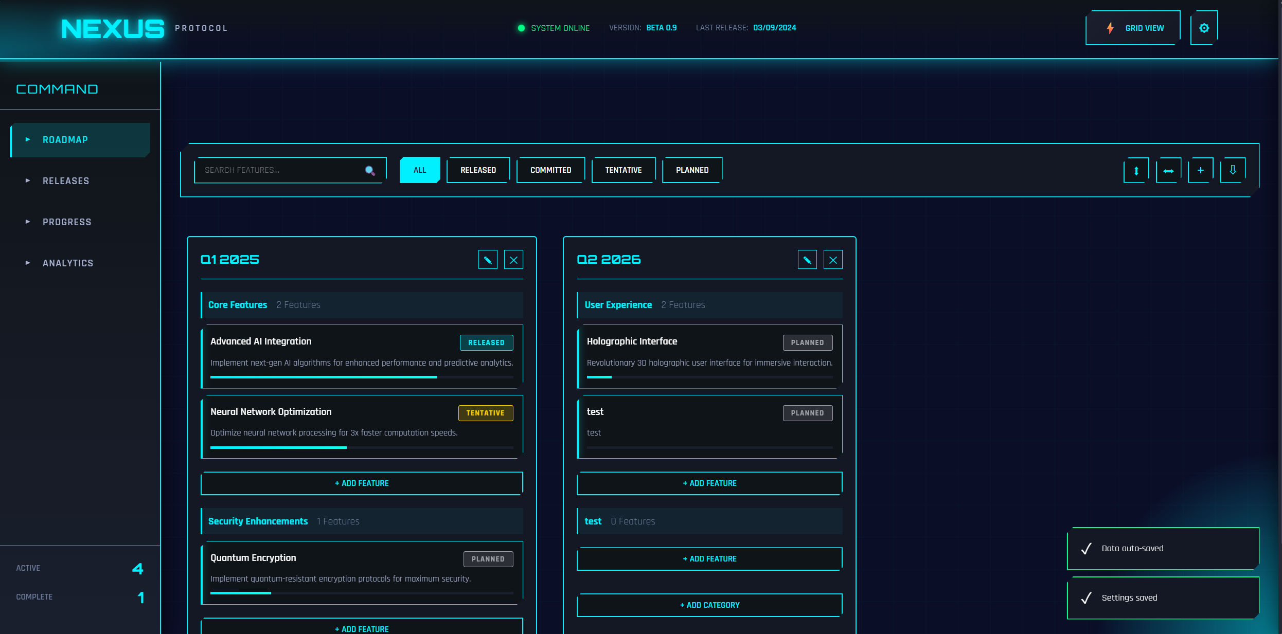This screenshot has height=634, width=1282.
Task: Select the Planned filter
Action: click(692, 170)
